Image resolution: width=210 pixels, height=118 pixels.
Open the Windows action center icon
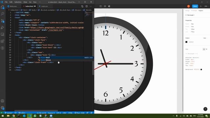[207, 116]
